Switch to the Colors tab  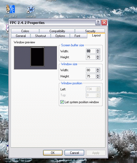point(25,31)
